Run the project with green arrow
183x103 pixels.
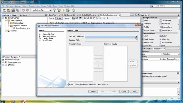click(x=63, y=10)
